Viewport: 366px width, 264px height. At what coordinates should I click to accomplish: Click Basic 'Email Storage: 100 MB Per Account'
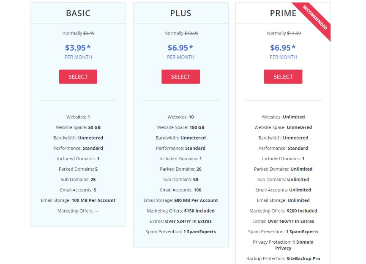tap(78, 200)
